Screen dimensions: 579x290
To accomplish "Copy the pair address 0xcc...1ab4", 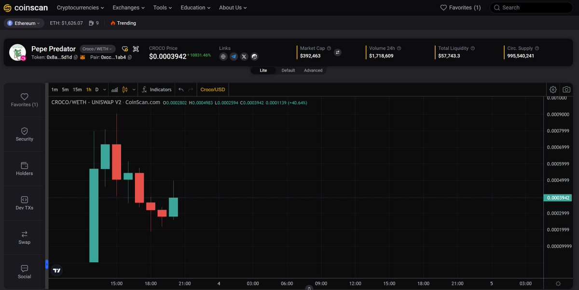I will pyautogui.click(x=129, y=57).
